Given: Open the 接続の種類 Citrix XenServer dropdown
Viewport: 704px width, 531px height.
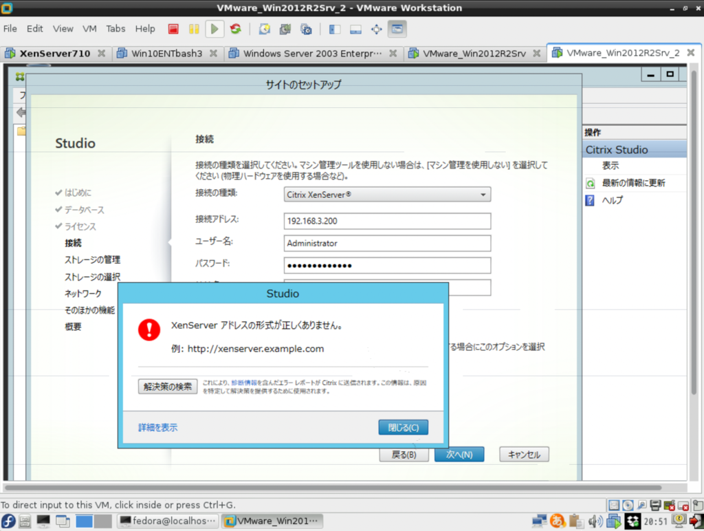Looking at the screenshot, I should (x=387, y=195).
